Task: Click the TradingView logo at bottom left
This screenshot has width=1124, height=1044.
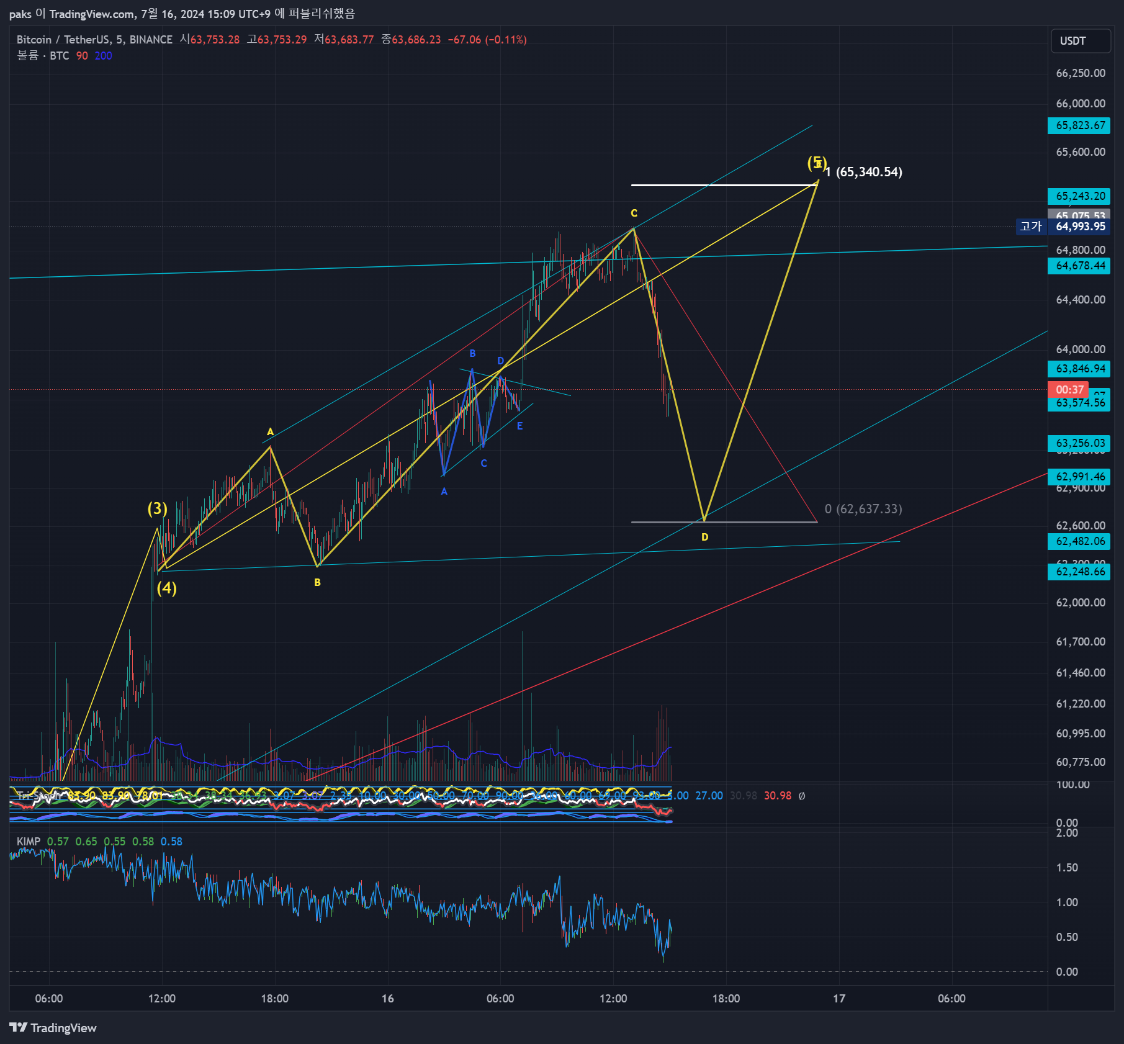Action: pos(53,1028)
